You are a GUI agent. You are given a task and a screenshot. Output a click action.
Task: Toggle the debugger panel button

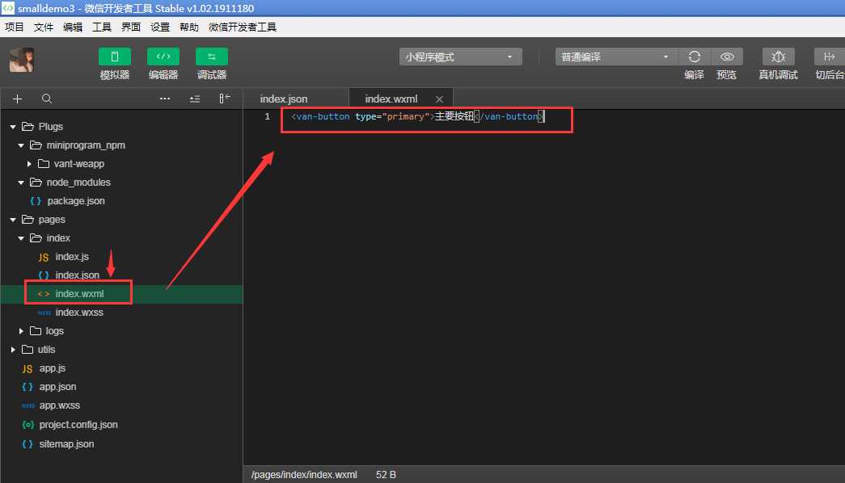click(212, 57)
